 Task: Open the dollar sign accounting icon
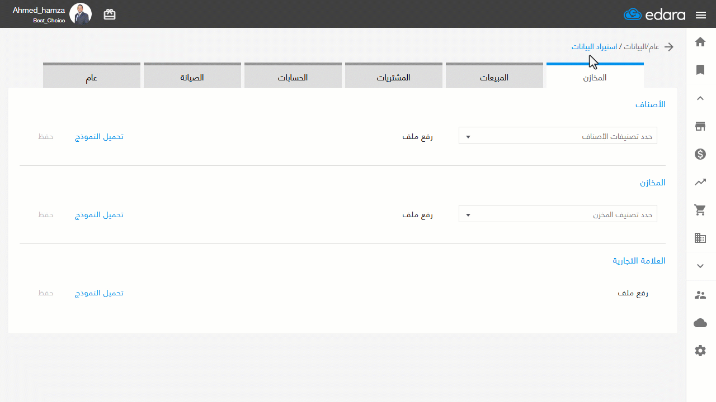700,154
